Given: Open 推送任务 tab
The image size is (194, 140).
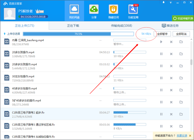Looking at the screenshot, I should click(170, 26).
